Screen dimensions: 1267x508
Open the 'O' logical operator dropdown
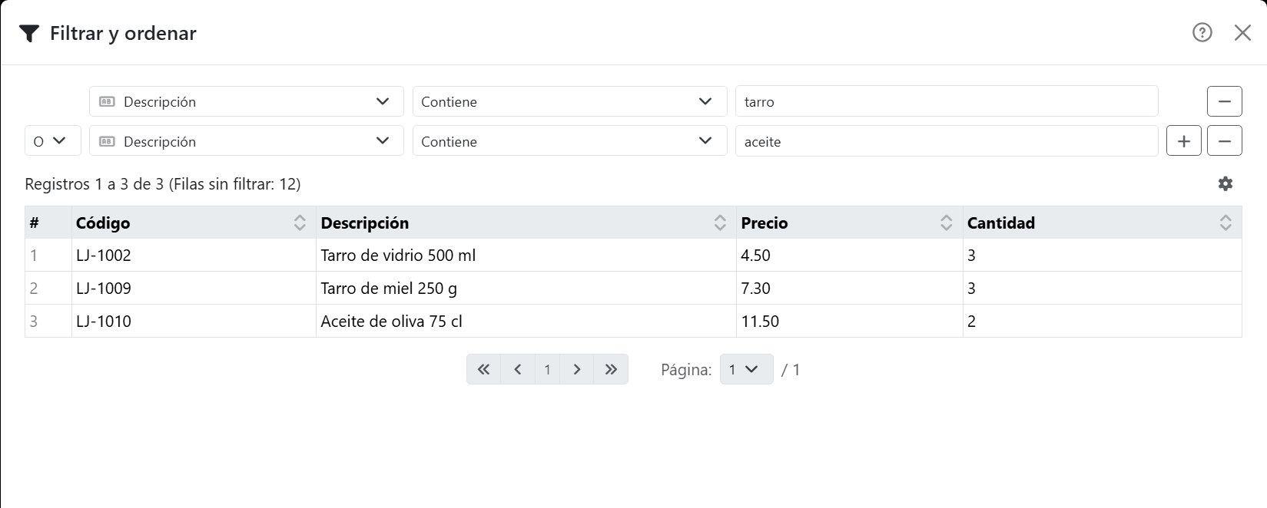tap(53, 141)
